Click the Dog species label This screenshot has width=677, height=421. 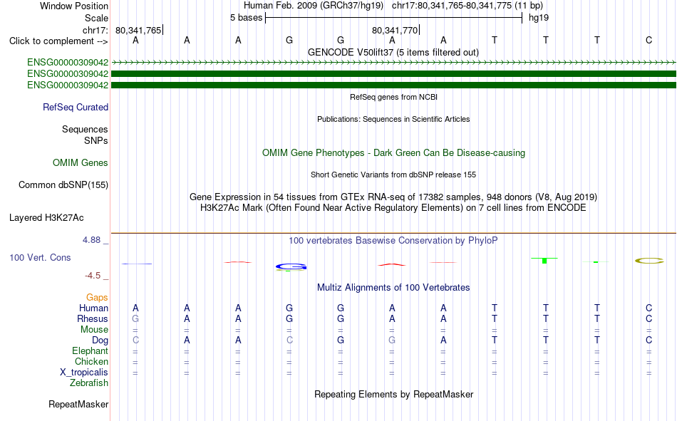point(100,341)
